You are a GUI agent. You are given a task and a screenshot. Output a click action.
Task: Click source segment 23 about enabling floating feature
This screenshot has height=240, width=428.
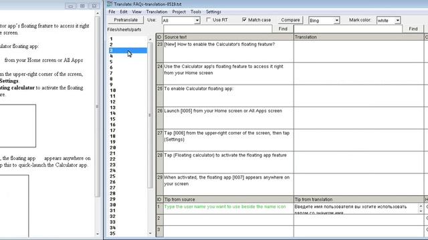coord(229,51)
